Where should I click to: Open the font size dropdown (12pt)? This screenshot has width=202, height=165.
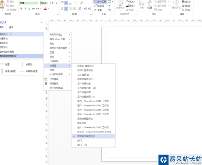pyautogui.click(x=49, y=3)
